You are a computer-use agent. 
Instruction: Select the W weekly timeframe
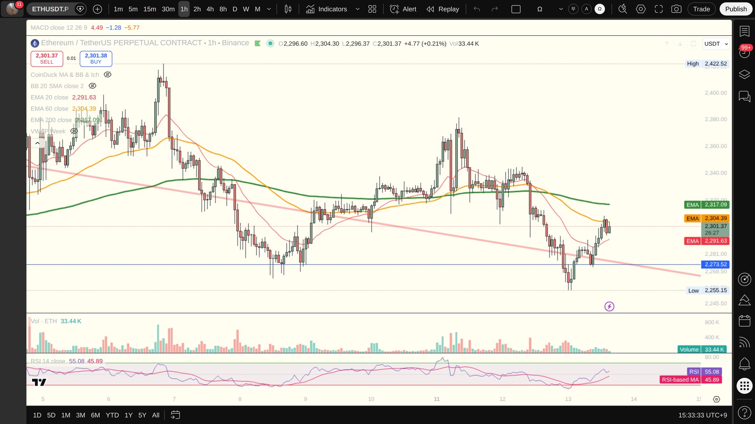246,9
